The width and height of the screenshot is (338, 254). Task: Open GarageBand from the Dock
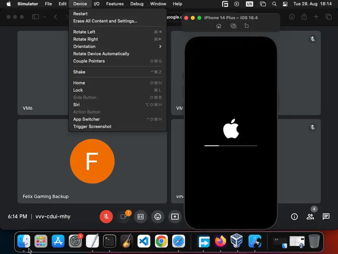127,241
